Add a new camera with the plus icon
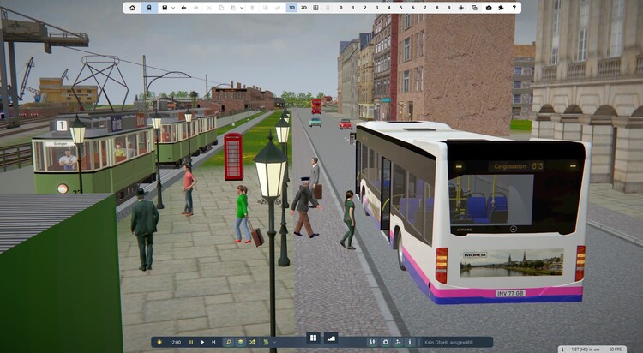The image size is (643, 353). 461,8
